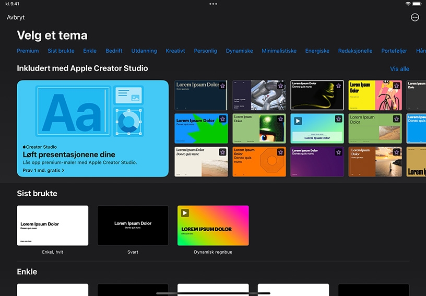This screenshot has height=296, width=426.
Task: Tap premium badge on blue green starburst theme
Action: point(222,119)
